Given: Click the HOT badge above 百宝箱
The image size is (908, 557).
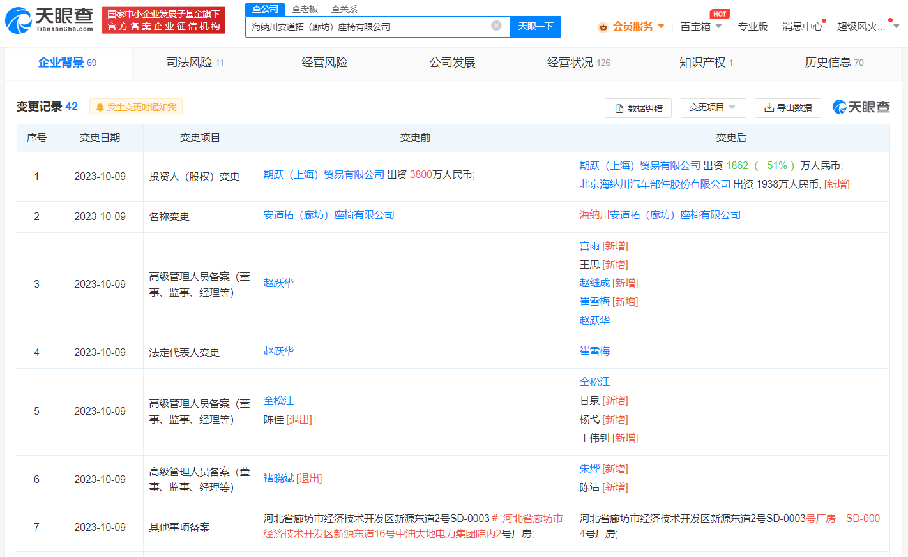Looking at the screenshot, I should click(x=720, y=14).
